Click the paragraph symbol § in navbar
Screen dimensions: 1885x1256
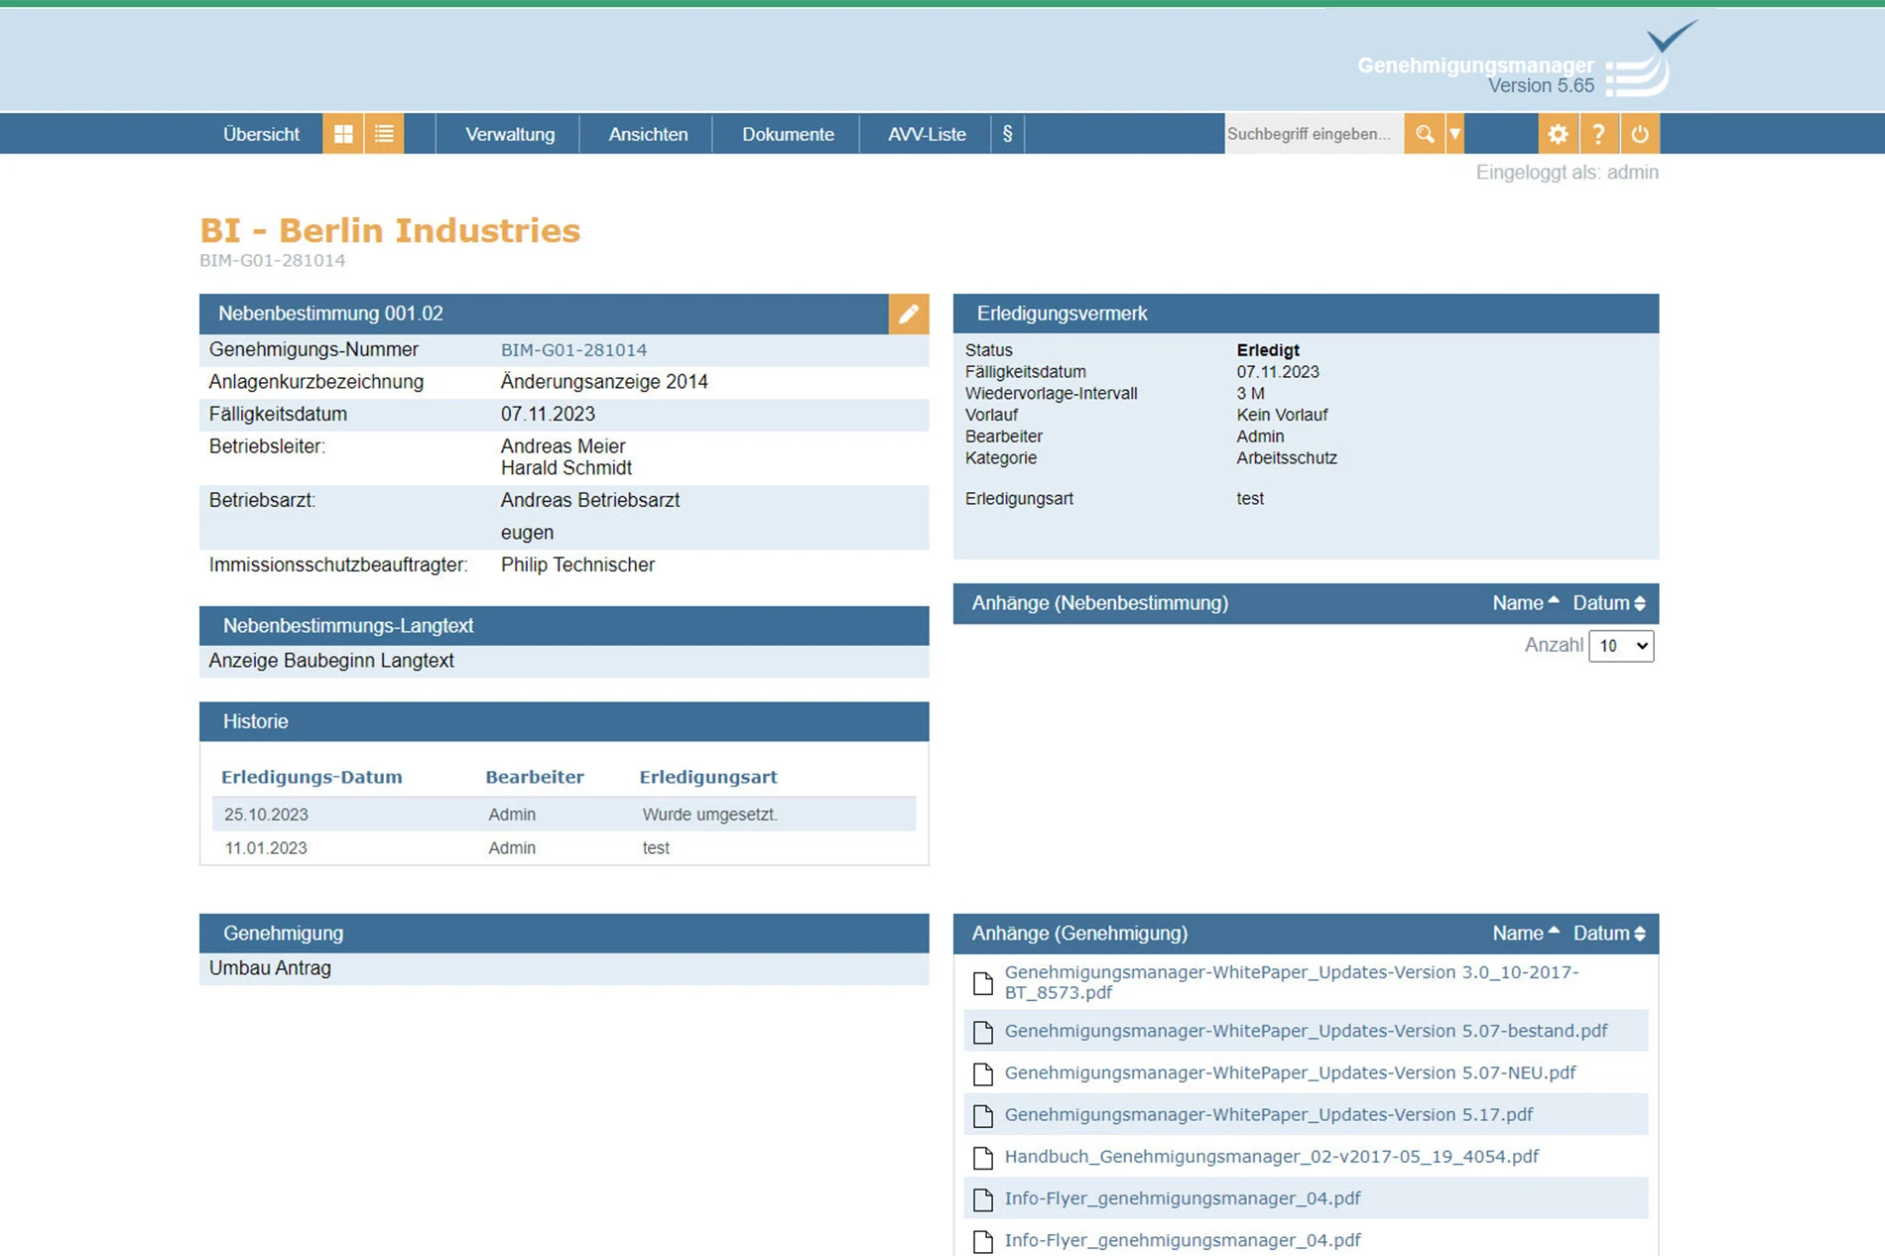coord(1007,134)
